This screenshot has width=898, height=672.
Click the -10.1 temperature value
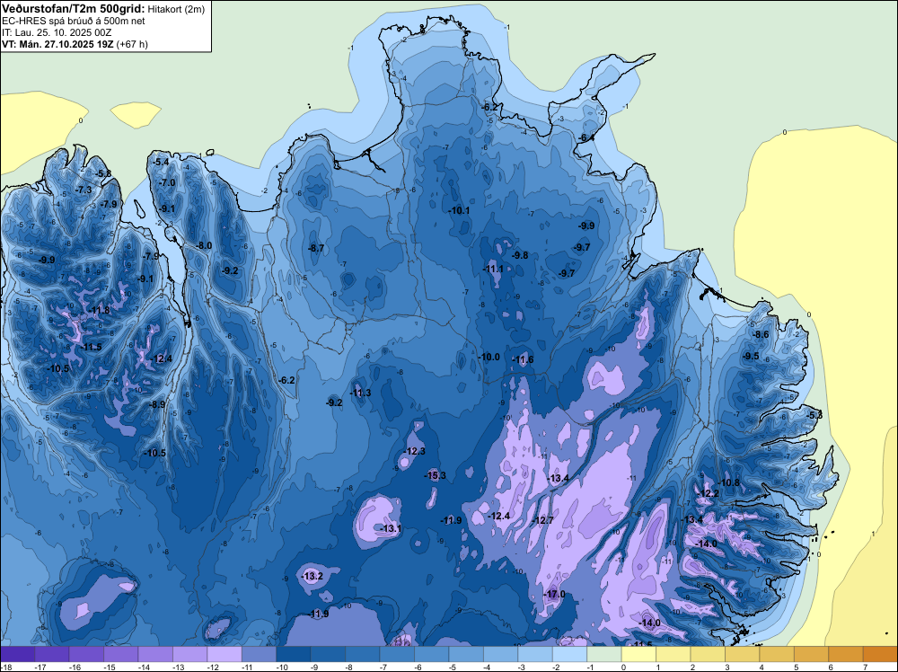click(x=459, y=210)
